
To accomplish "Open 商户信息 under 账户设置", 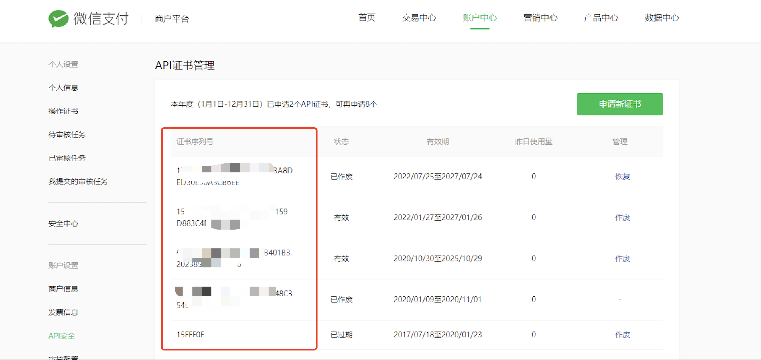I will pos(63,289).
